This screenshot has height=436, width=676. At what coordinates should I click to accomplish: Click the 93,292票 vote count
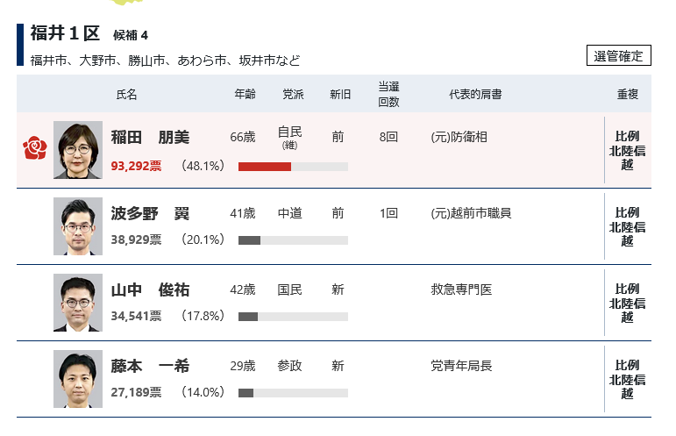pyautogui.click(x=136, y=165)
